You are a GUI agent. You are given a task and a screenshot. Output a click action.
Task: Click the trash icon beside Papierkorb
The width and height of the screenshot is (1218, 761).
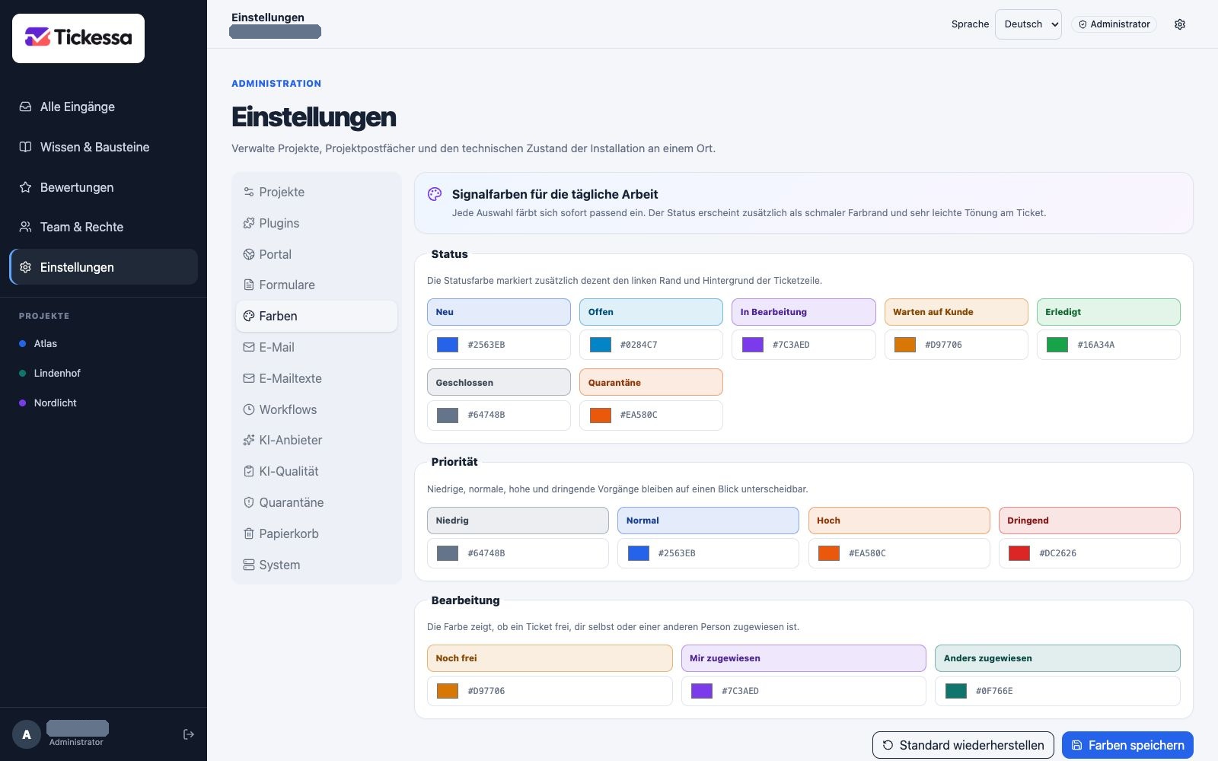pos(248,533)
